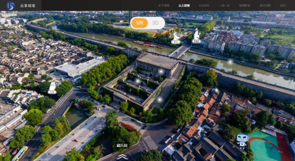Open the 资讯 news link
The height and width of the screenshot is (161, 295).
tap(283, 6)
